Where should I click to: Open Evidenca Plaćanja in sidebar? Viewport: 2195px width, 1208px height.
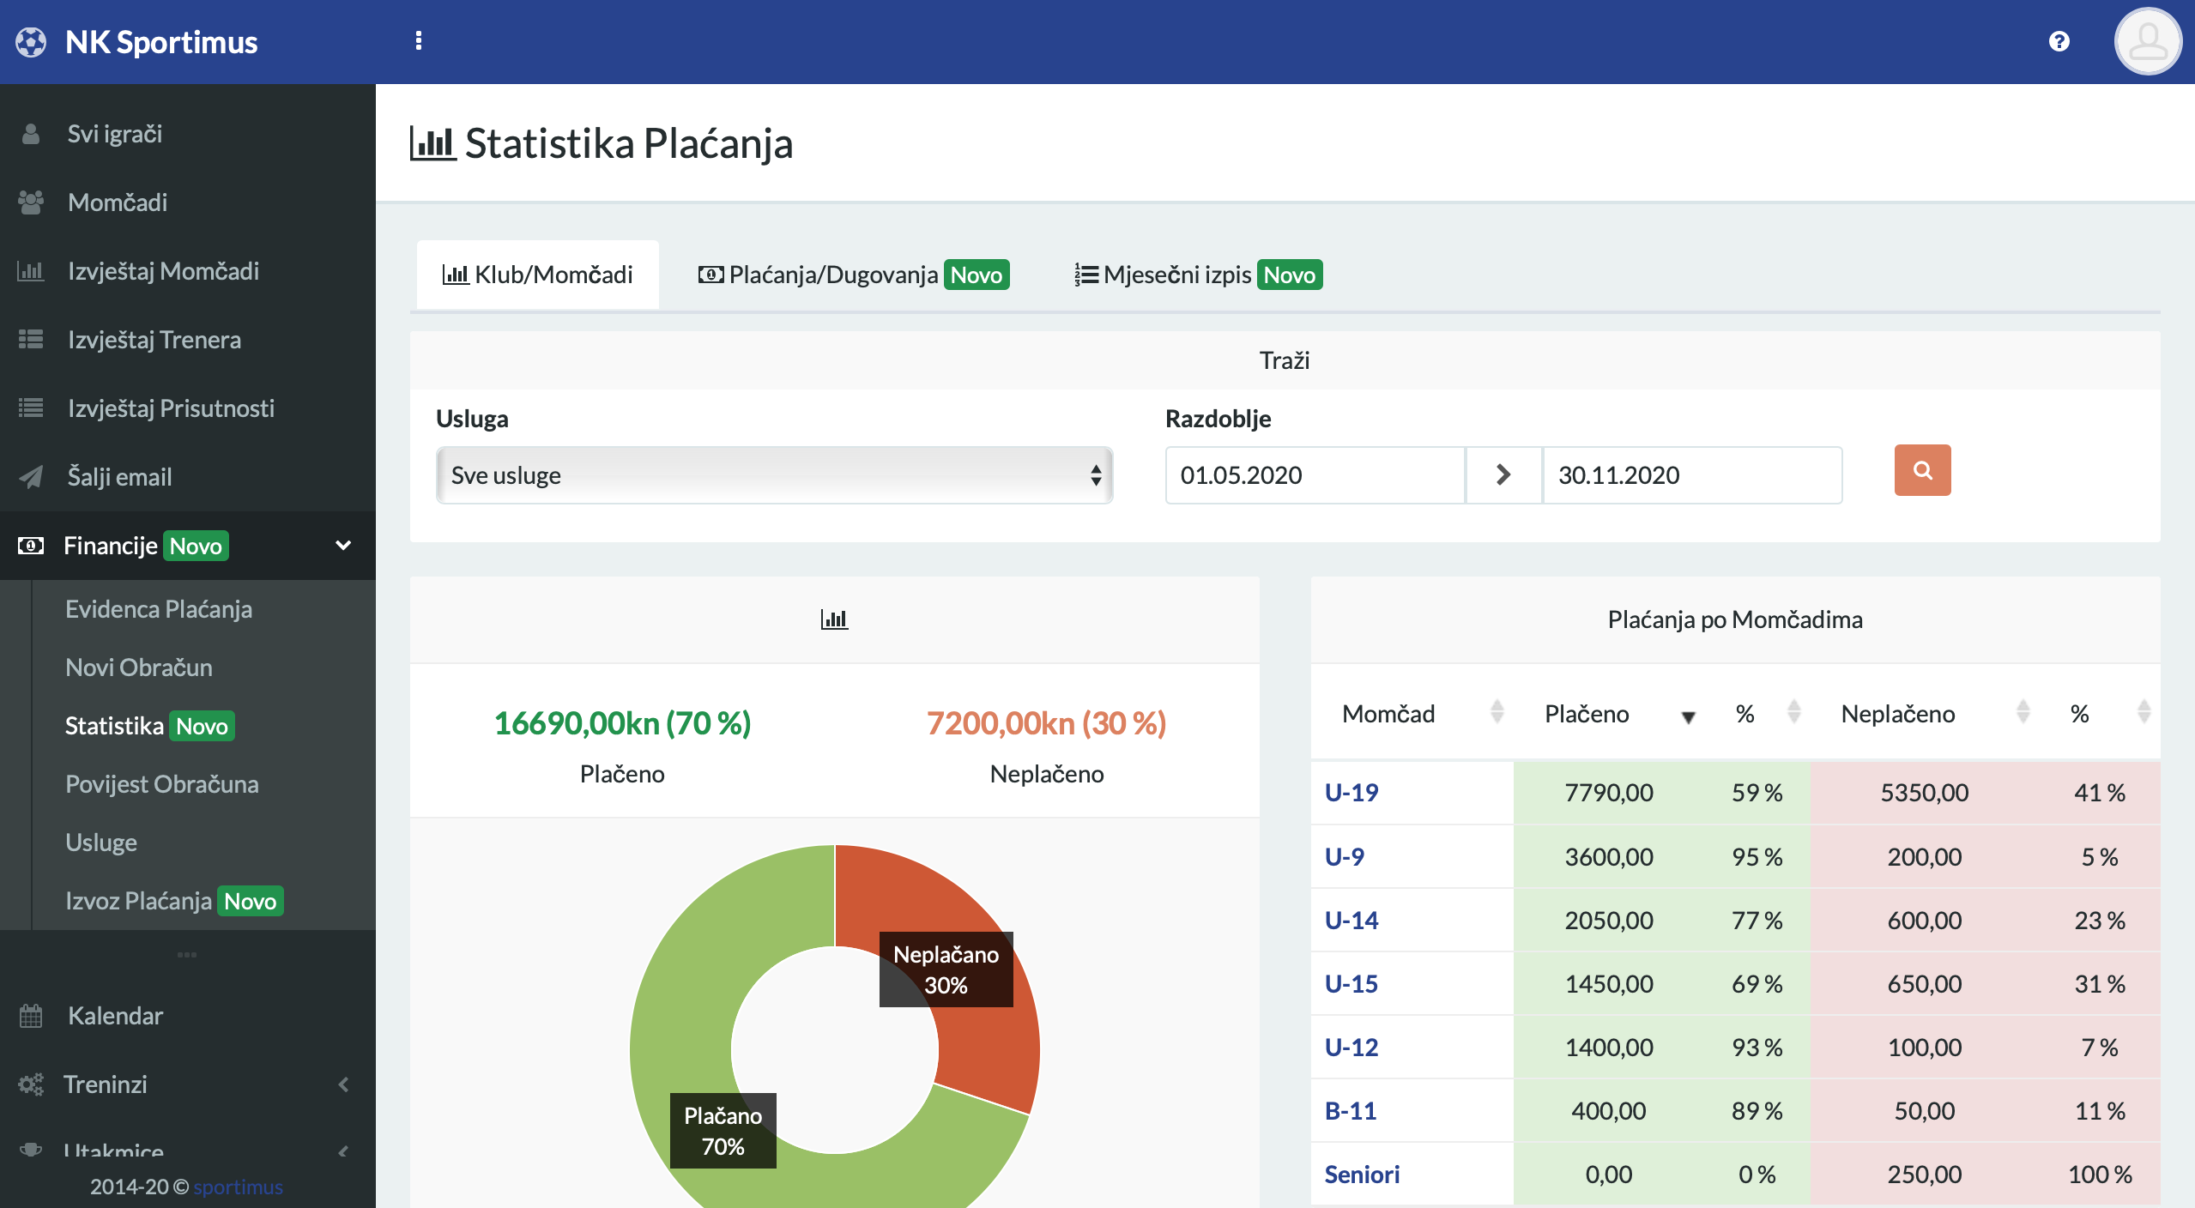tap(159, 609)
